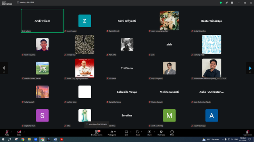The height and width of the screenshot is (142, 254).
Task: Click Serafina participant tile
Action: coord(127,116)
